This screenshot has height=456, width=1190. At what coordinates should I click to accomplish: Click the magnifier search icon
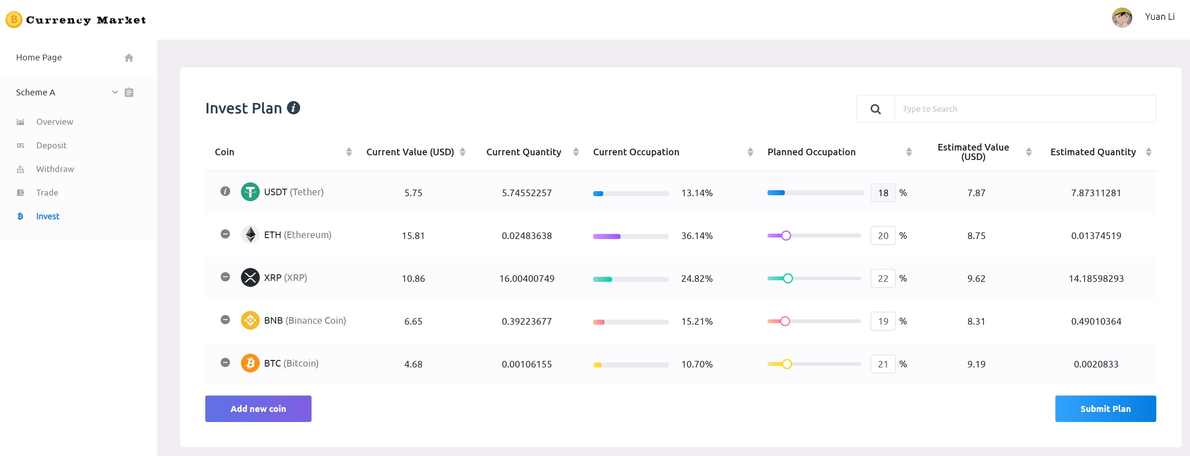pyautogui.click(x=875, y=109)
